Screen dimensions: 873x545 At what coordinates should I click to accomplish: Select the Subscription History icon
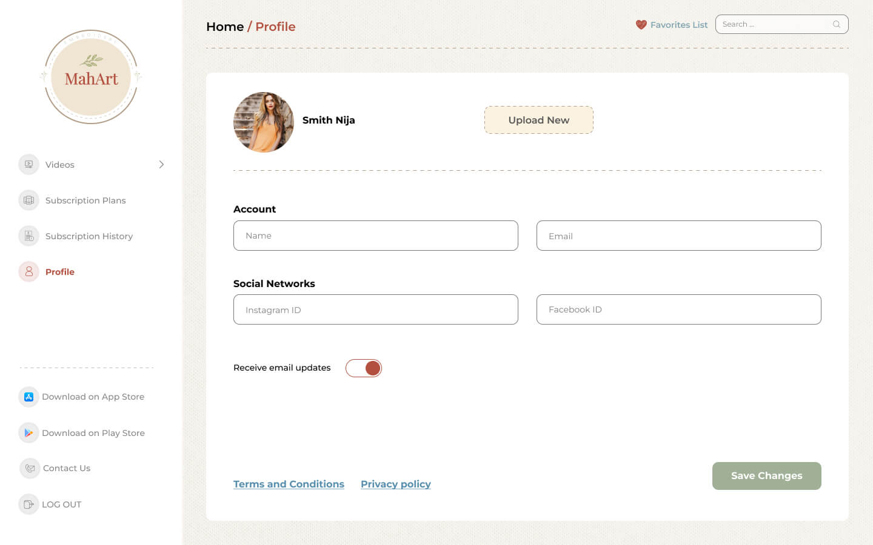(x=28, y=236)
